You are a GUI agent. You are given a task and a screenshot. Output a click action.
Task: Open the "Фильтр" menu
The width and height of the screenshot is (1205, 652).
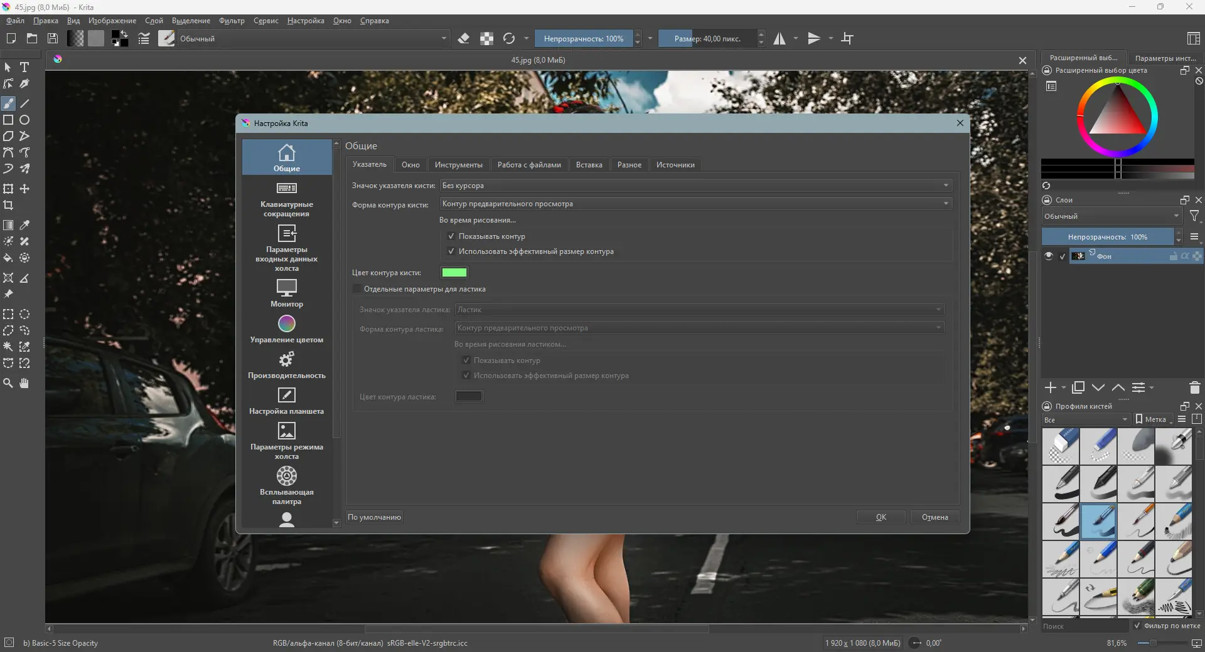pyautogui.click(x=232, y=21)
